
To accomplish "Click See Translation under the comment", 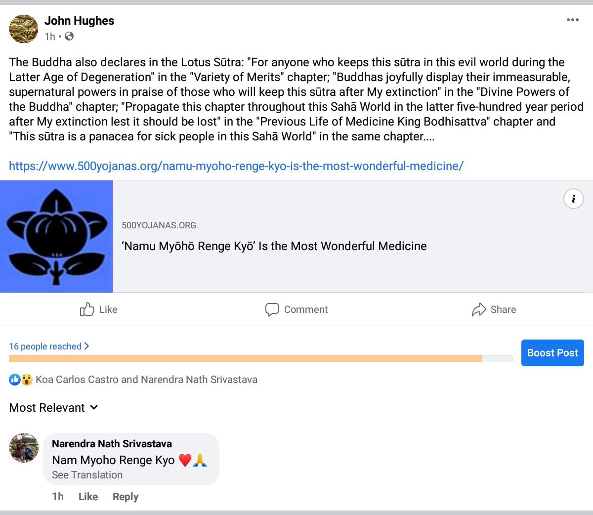I will tap(87, 475).
